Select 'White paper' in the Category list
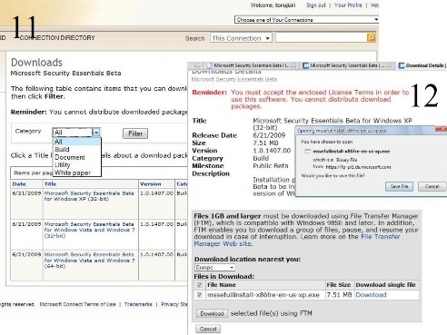 point(77,172)
